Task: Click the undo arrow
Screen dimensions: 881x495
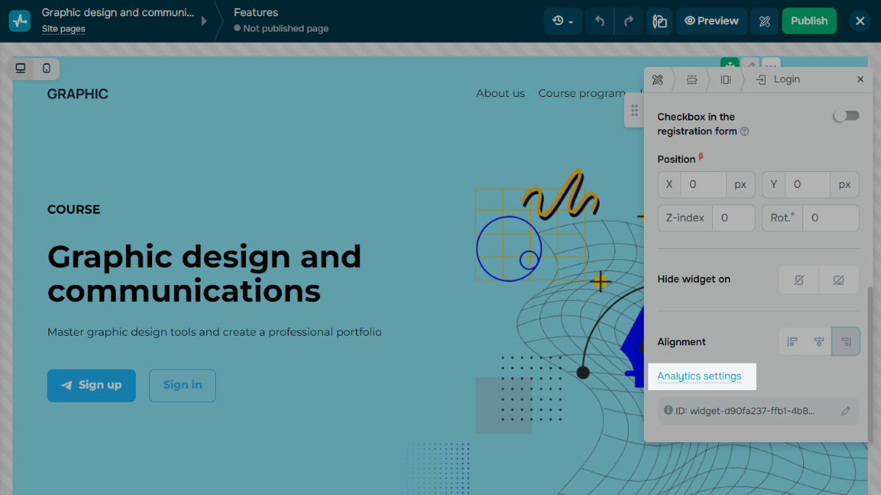Action: [600, 21]
